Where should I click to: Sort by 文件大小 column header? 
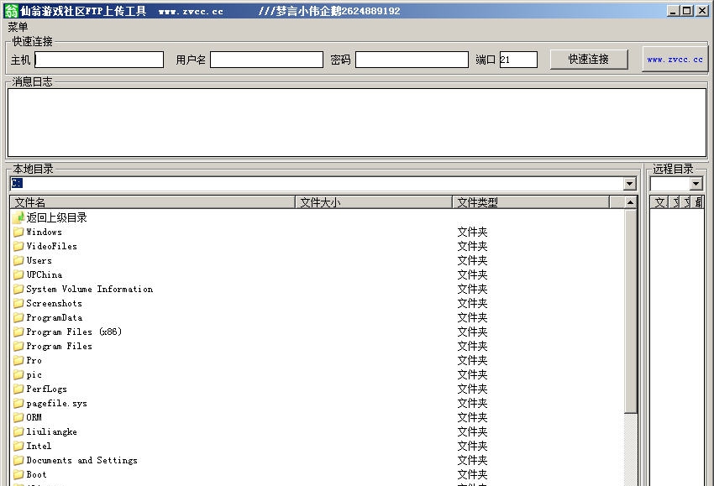tap(374, 202)
